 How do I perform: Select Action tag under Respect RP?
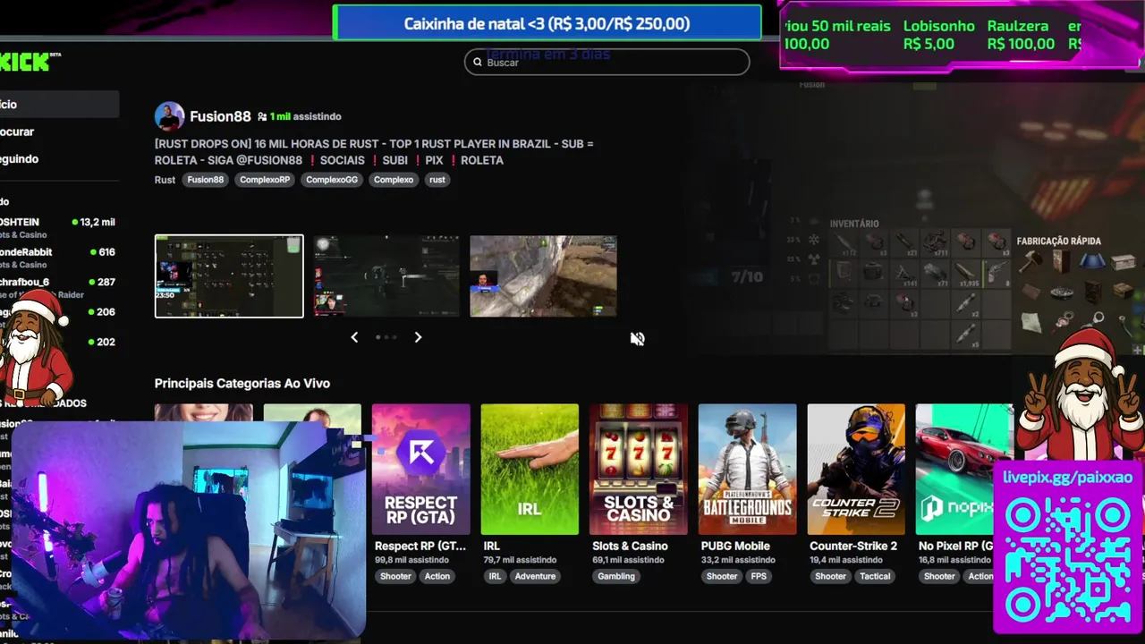pos(437,576)
